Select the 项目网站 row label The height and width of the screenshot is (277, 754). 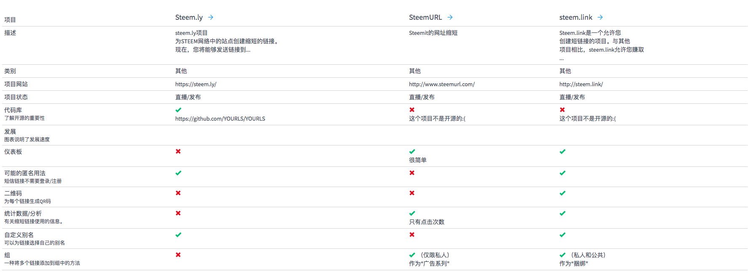[x=16, y=84]
